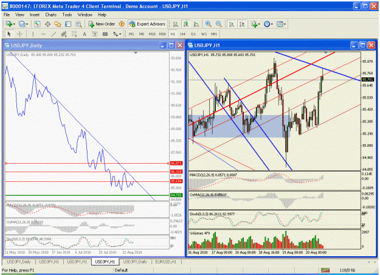Draw a horizontal line tool
The image size is (380, 275).
(x=43, y=34)
